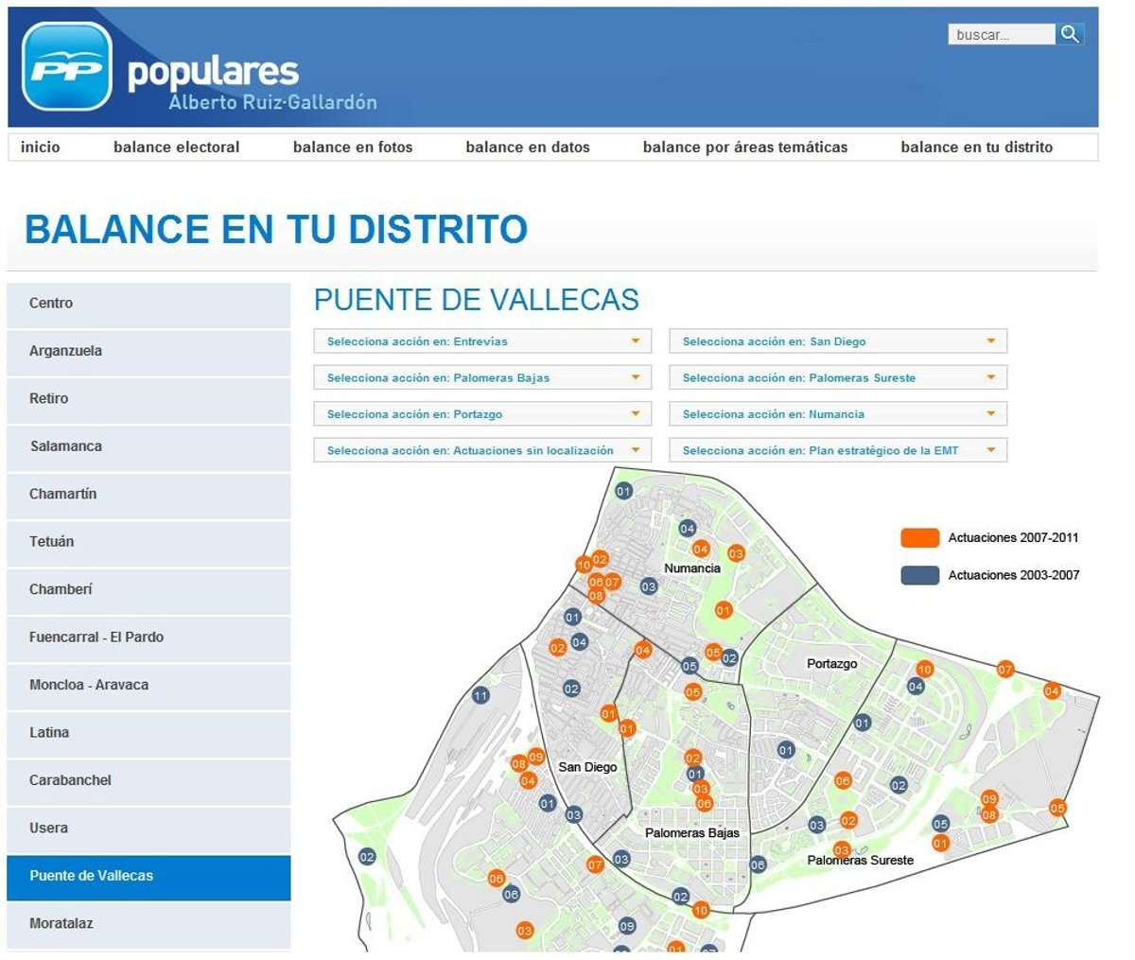
Task: Go to the balance en fotos menu
Action: tap(353, 148)
